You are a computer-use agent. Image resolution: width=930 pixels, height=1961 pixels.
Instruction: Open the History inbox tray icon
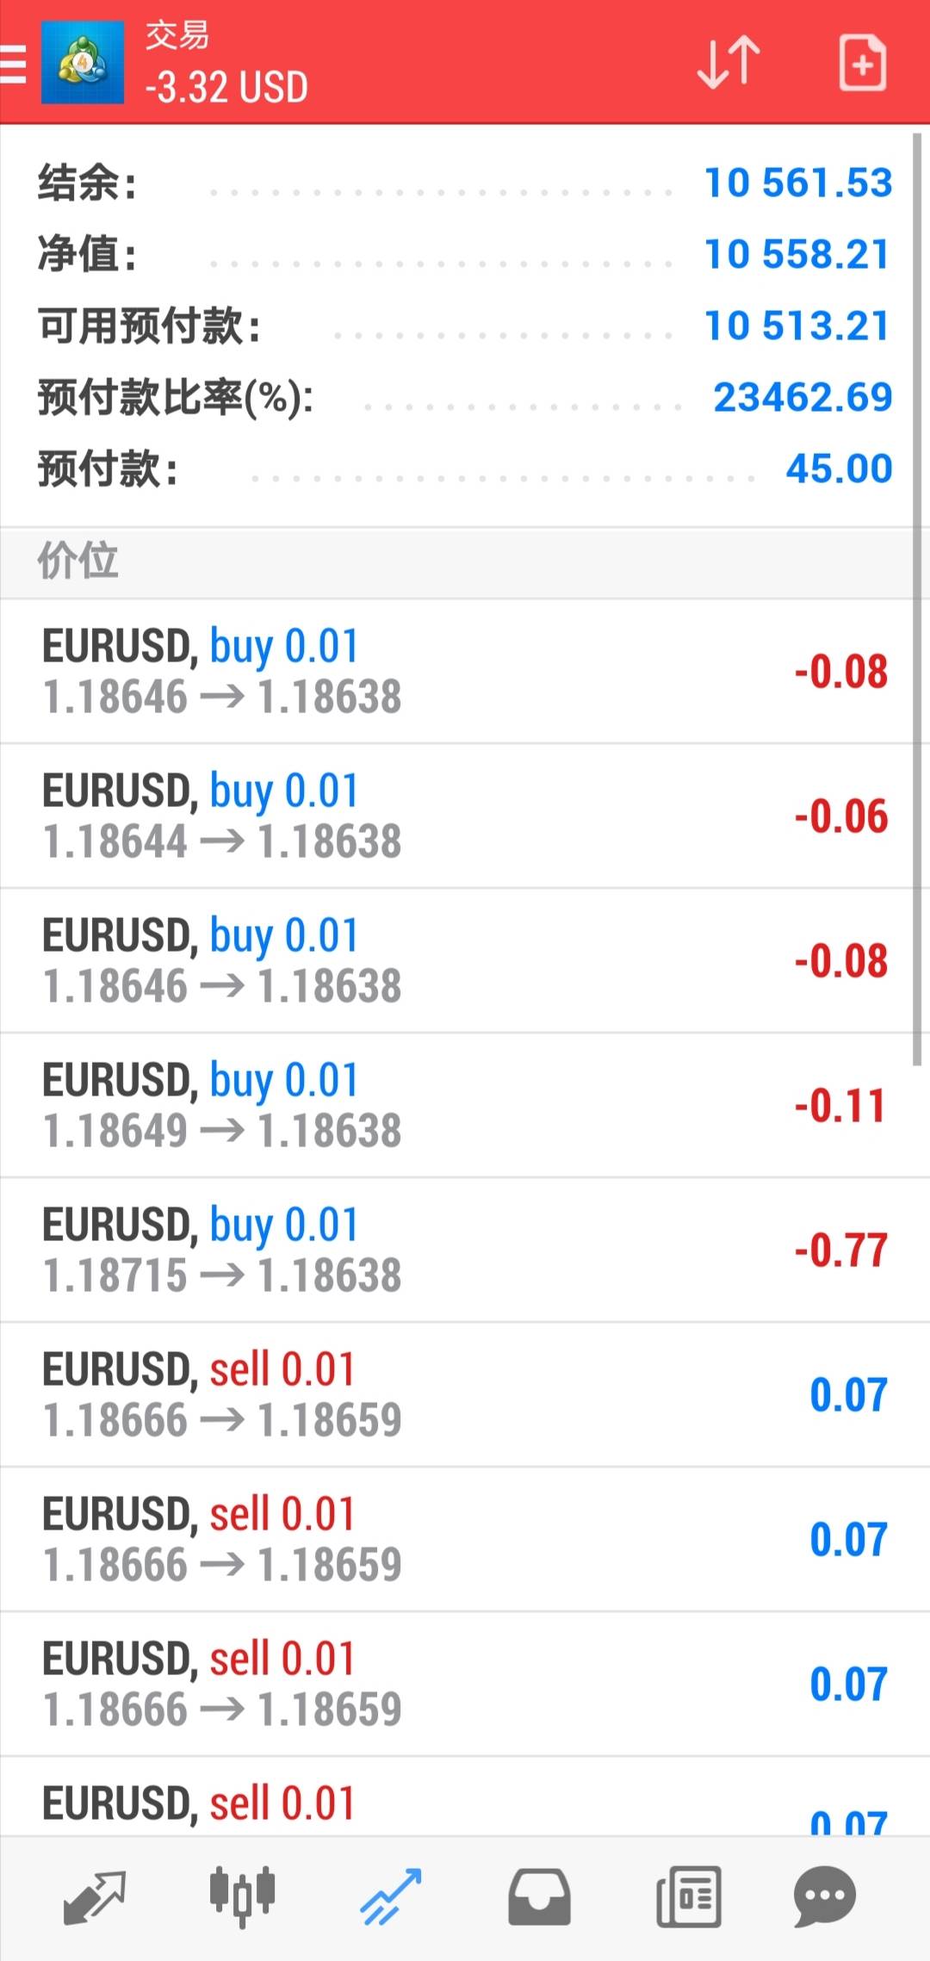pyautogui.click(x=539, y=1896)
